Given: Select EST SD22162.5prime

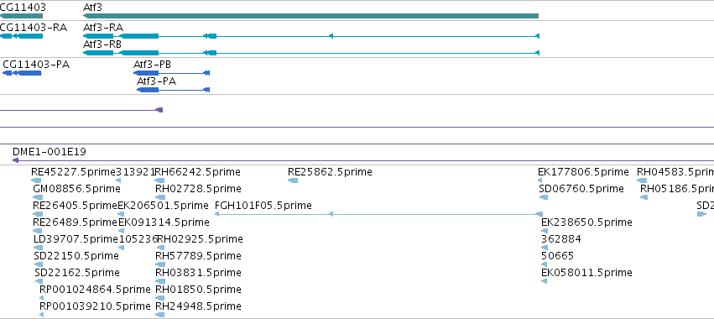Looking at the screenshot, I should [77, 273].
